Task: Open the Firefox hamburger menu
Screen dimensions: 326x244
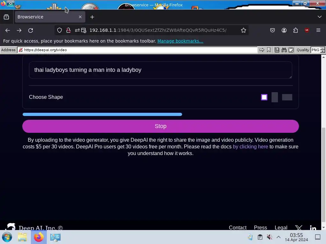Action: click(x=318, y=30)
